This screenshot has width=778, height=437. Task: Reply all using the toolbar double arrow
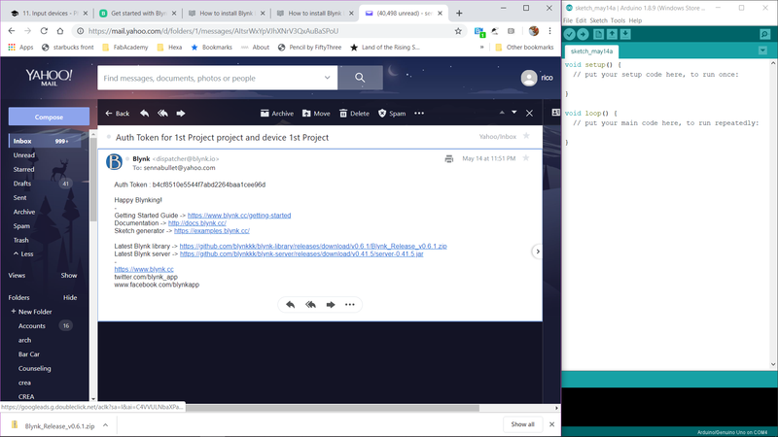pyautogui.click(x=162, y=114)
